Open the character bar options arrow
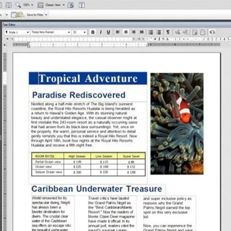This screenshot has height=231, width=231. [x=7, y=39]
